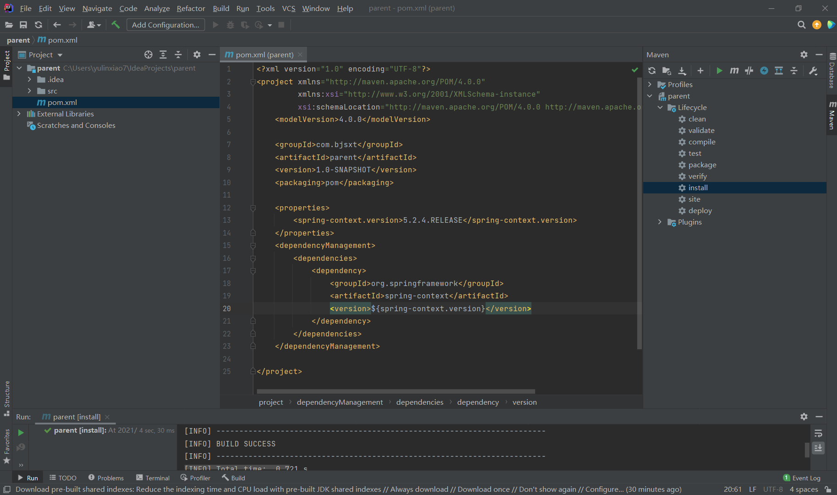Collapse Maven Lifecycle node
837x495 pixels.
pos(660,107)
